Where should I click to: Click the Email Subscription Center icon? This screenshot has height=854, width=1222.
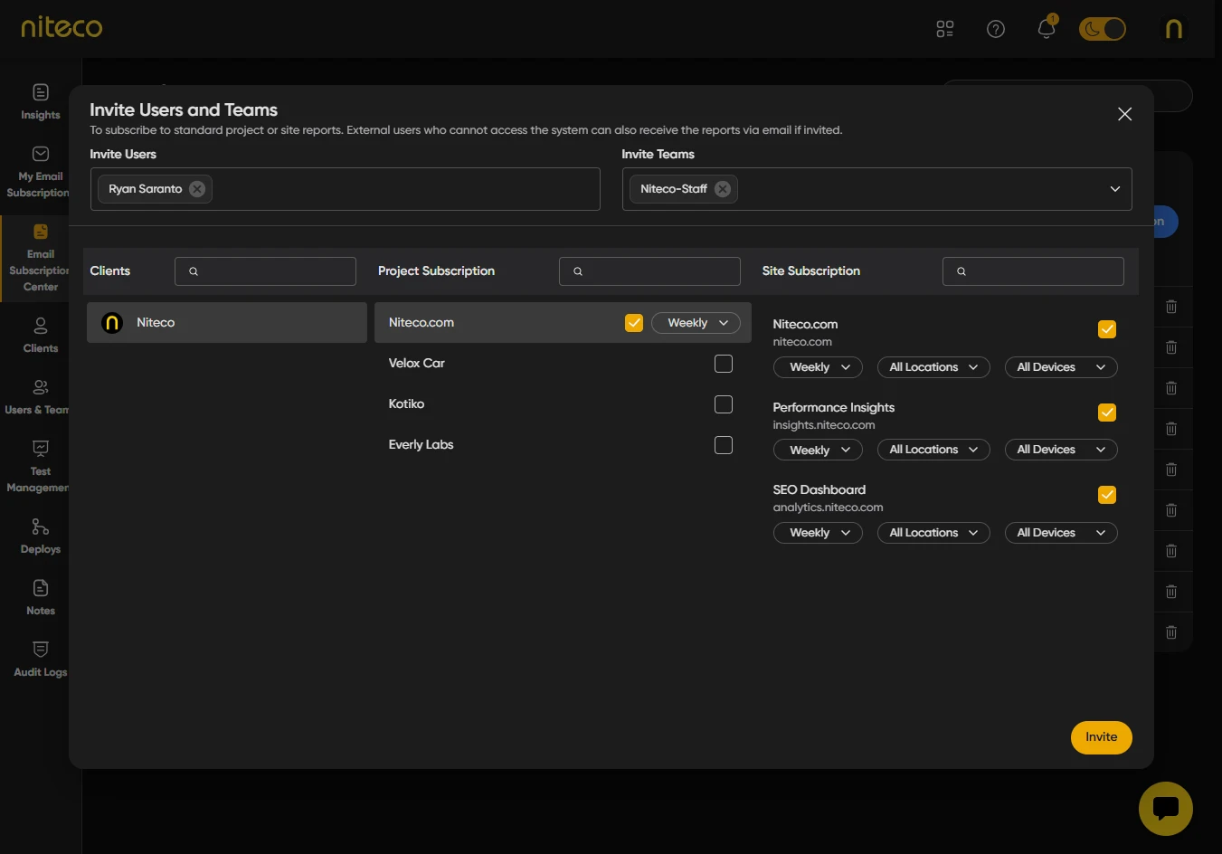(41, 232)
